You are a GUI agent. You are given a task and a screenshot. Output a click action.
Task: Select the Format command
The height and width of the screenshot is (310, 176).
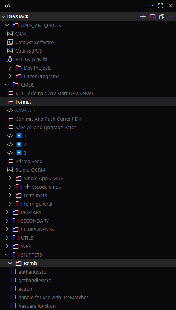[x=23, y=102]
